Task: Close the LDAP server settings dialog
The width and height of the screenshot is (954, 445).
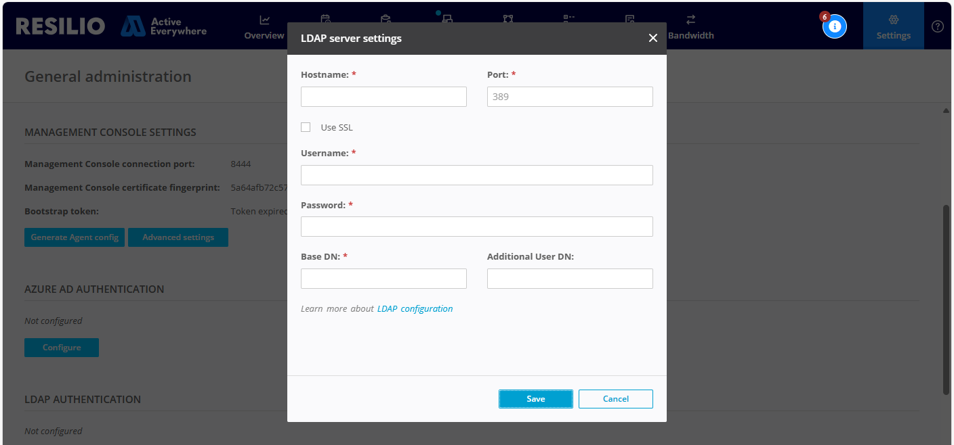Action: pyautogui.click(x=652, y=39)
